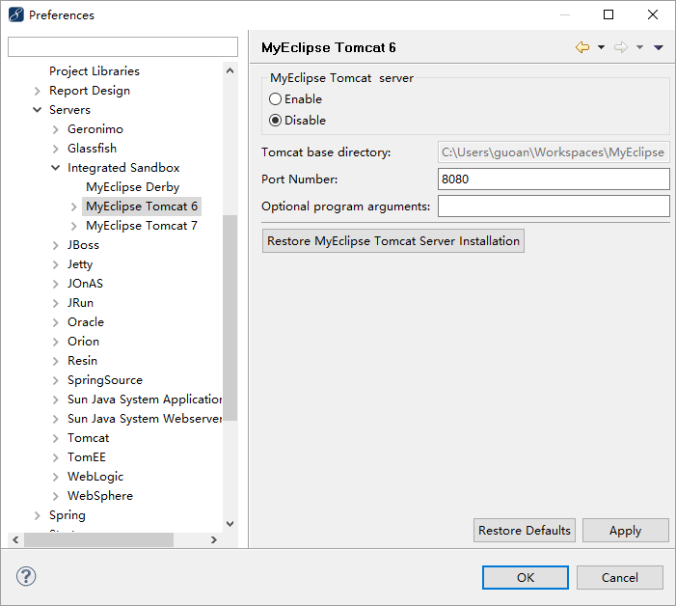Expand the SpringSource node

55,380
